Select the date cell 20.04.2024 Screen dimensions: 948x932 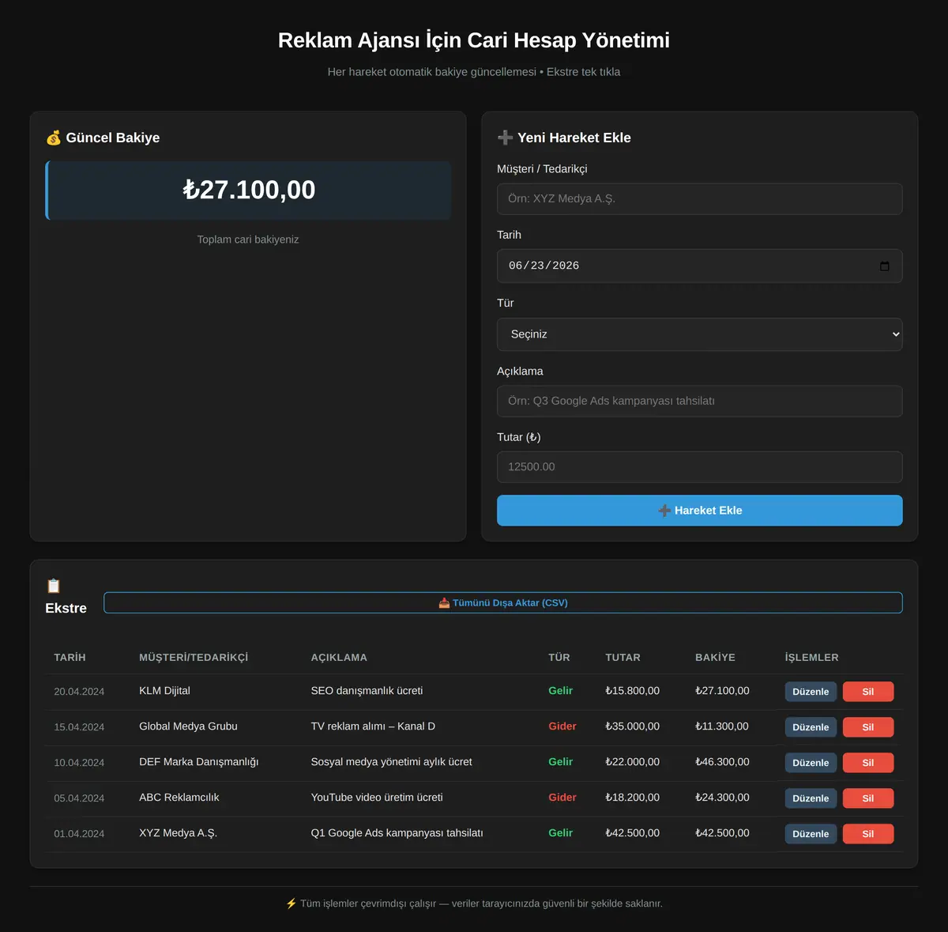tap(79, 692)
